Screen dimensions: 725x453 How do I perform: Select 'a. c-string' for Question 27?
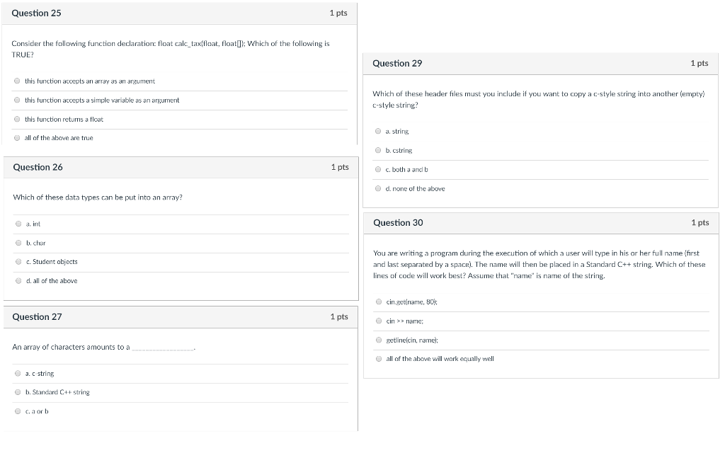18,374
